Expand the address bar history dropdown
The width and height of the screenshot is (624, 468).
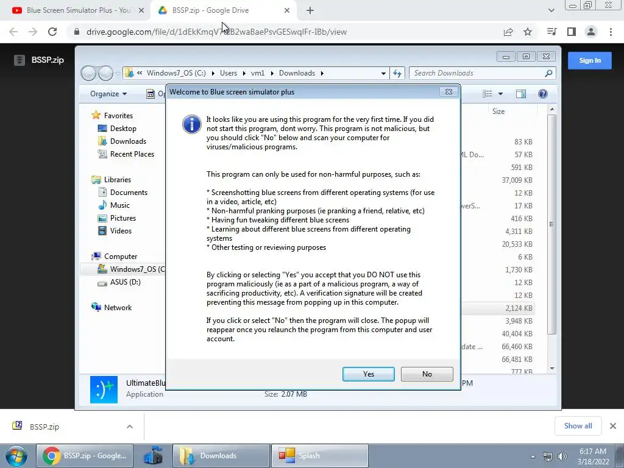pos(383,73)
